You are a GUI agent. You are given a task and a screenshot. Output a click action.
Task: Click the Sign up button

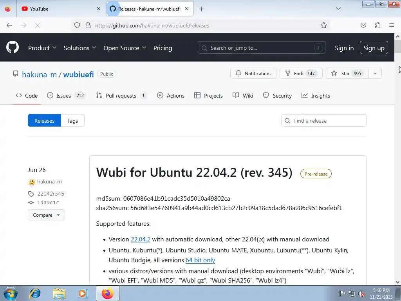coord(374,47)
